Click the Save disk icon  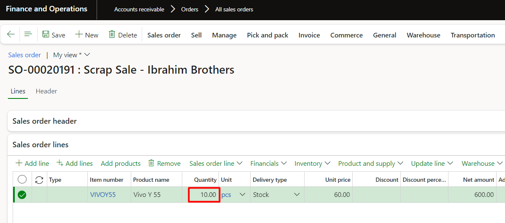click(46, 35)
